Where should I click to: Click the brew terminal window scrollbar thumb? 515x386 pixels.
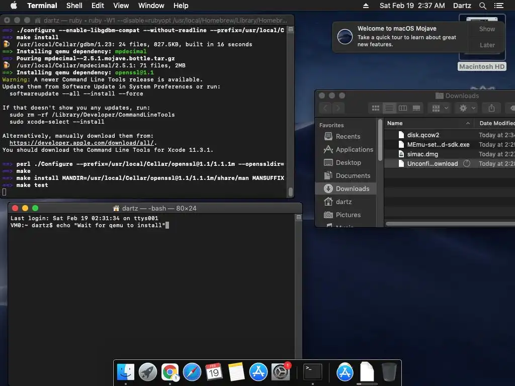click(290, 191)
